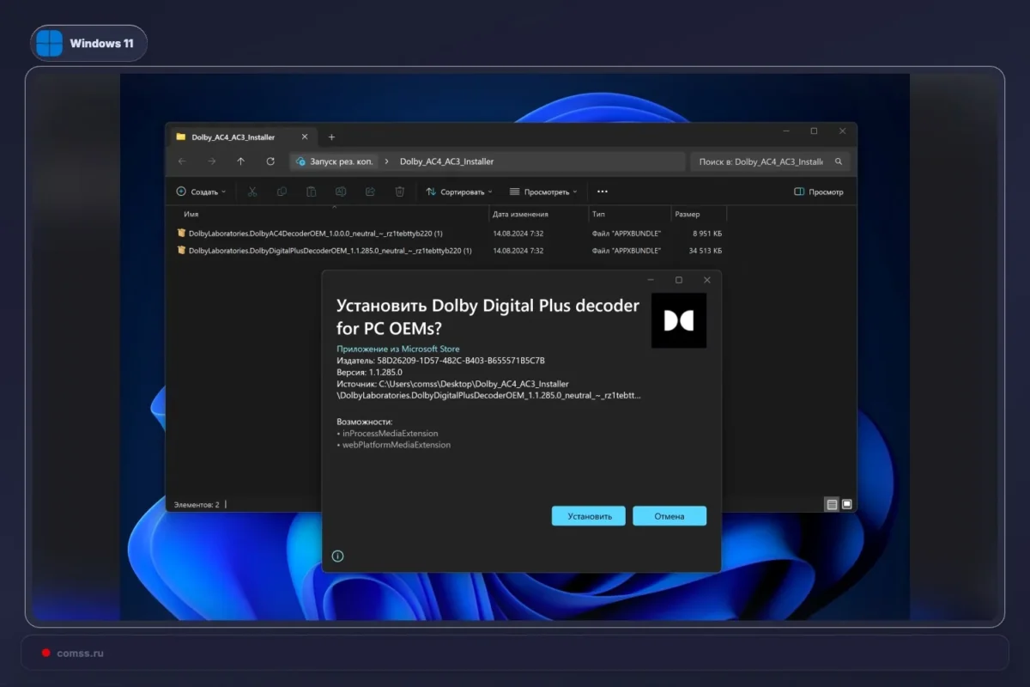The height and width of the screenshot is (687, 1030).
Task: Click the Отмена button in installer dialog
Action: click(669, 516)
